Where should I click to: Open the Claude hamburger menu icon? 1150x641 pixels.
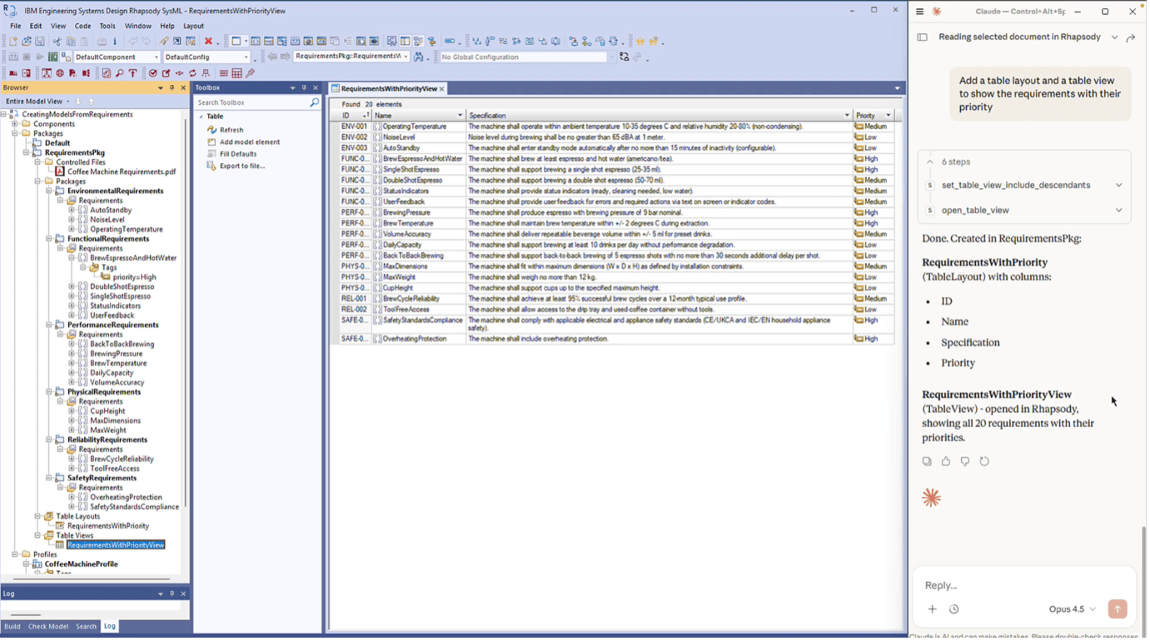click(x=919, y=12)
